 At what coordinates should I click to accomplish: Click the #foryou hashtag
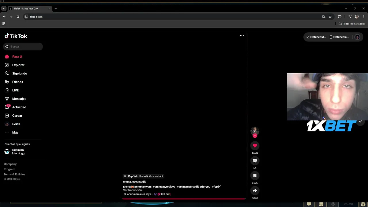pyautogui.click(x=205, y=187)
